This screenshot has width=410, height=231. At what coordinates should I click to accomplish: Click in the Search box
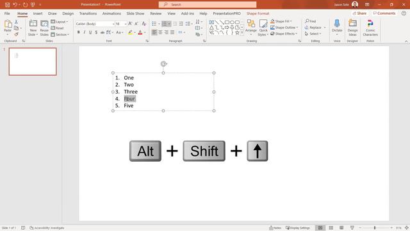(208, 4)
